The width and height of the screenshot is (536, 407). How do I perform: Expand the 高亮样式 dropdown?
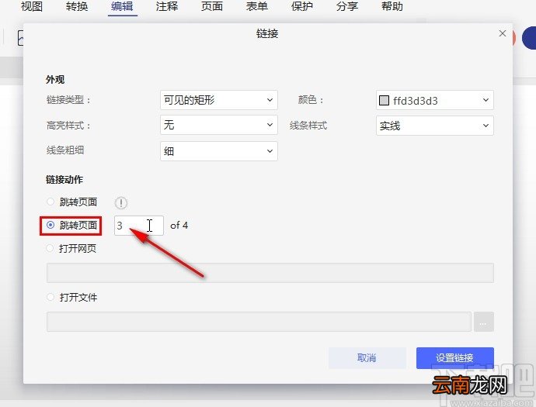tap(219, 125)
